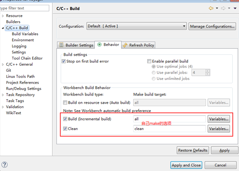Expand the Task Repository node

click(x=3, y=95)
